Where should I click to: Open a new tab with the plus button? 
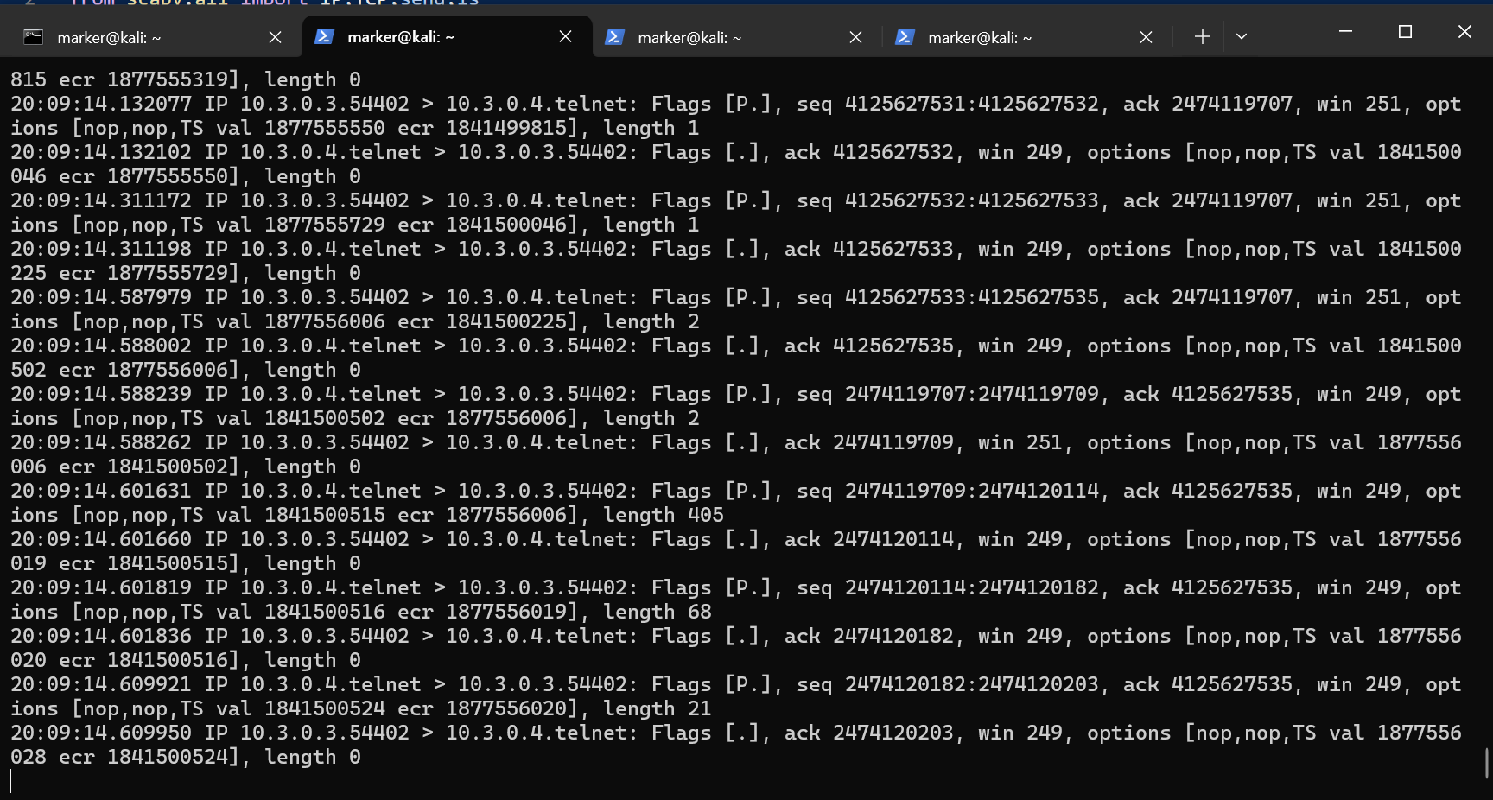pos(1202,36)
